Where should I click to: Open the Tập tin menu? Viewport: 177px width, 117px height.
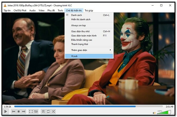[x=7, y=11]
